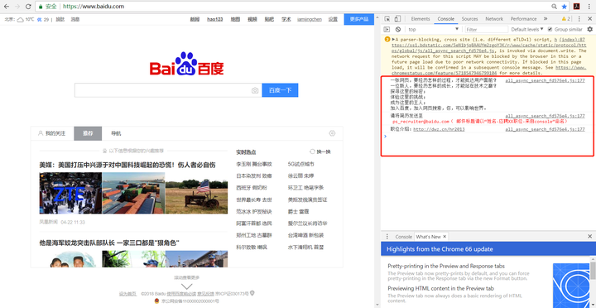Close the DevTools panel
This screenshot has width=596, height=308.
pos(590,19)
